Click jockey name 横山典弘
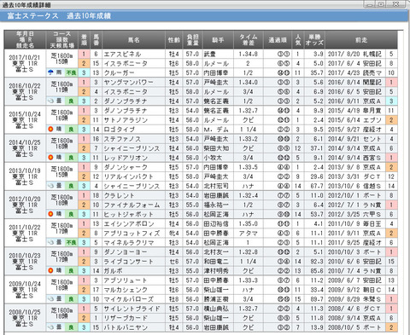Viewport: 410px width, 335px height. click(216, 309)
